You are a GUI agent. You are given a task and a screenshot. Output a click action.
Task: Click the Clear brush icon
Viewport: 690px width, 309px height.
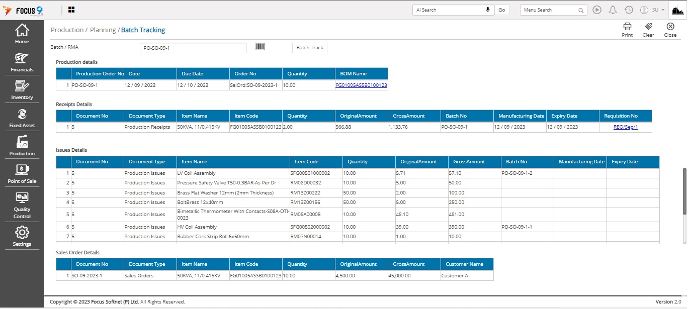tap(648, 27)
